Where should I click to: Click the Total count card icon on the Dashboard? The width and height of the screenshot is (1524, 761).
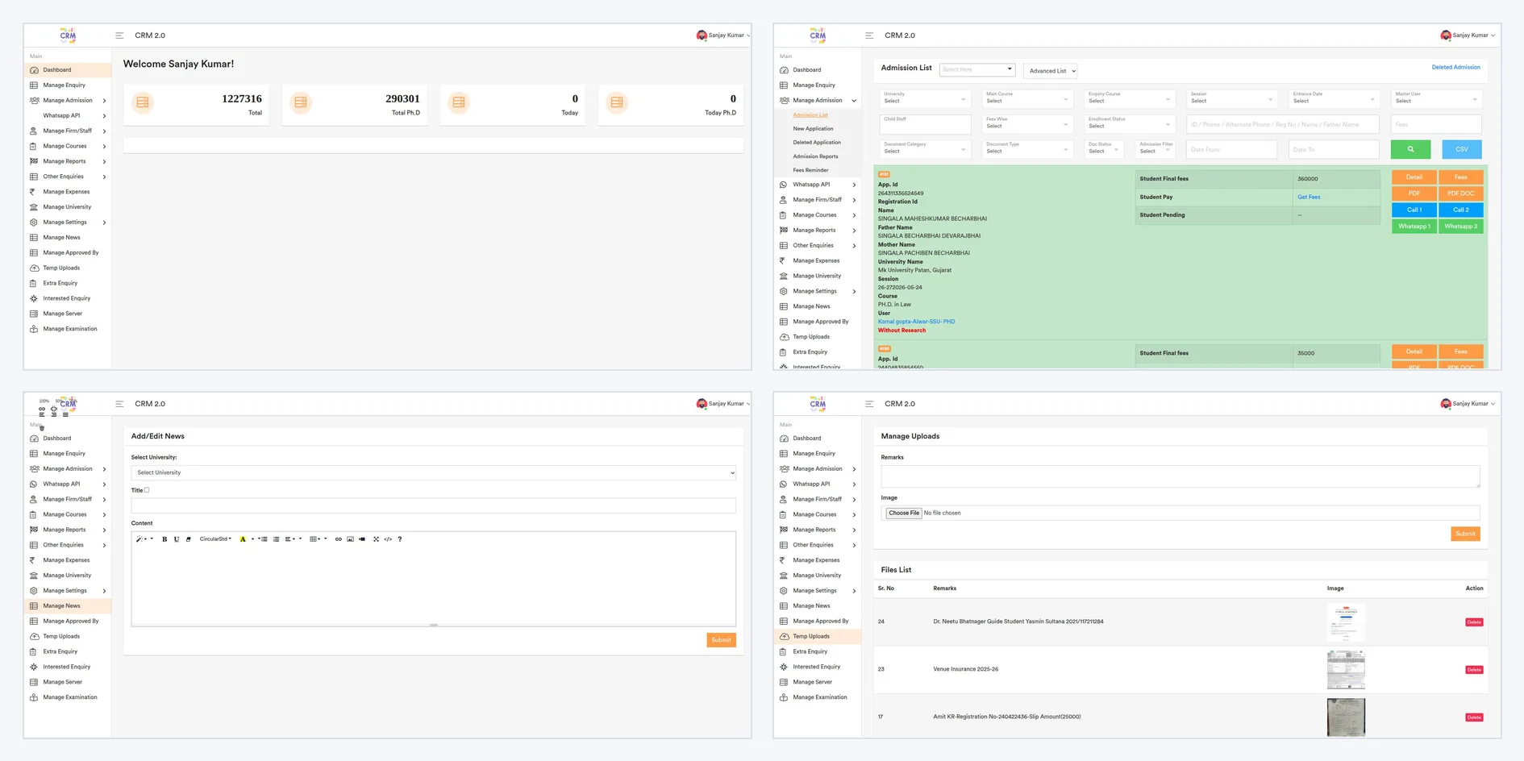click(x=143, y=102)
